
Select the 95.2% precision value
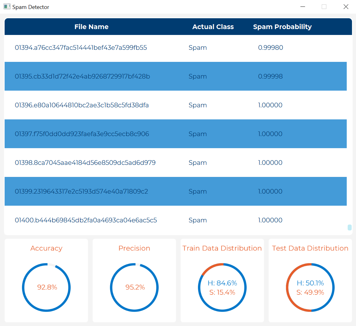134,287
